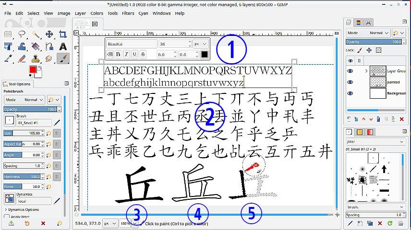Refresh the brushes list
The width and height of the screenshot is (411, 230).
point(390,223)
